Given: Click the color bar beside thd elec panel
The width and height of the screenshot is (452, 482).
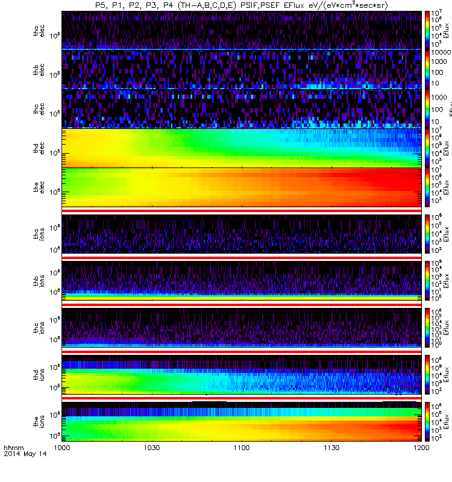Looking at the screenshot, I should point(427,148).
